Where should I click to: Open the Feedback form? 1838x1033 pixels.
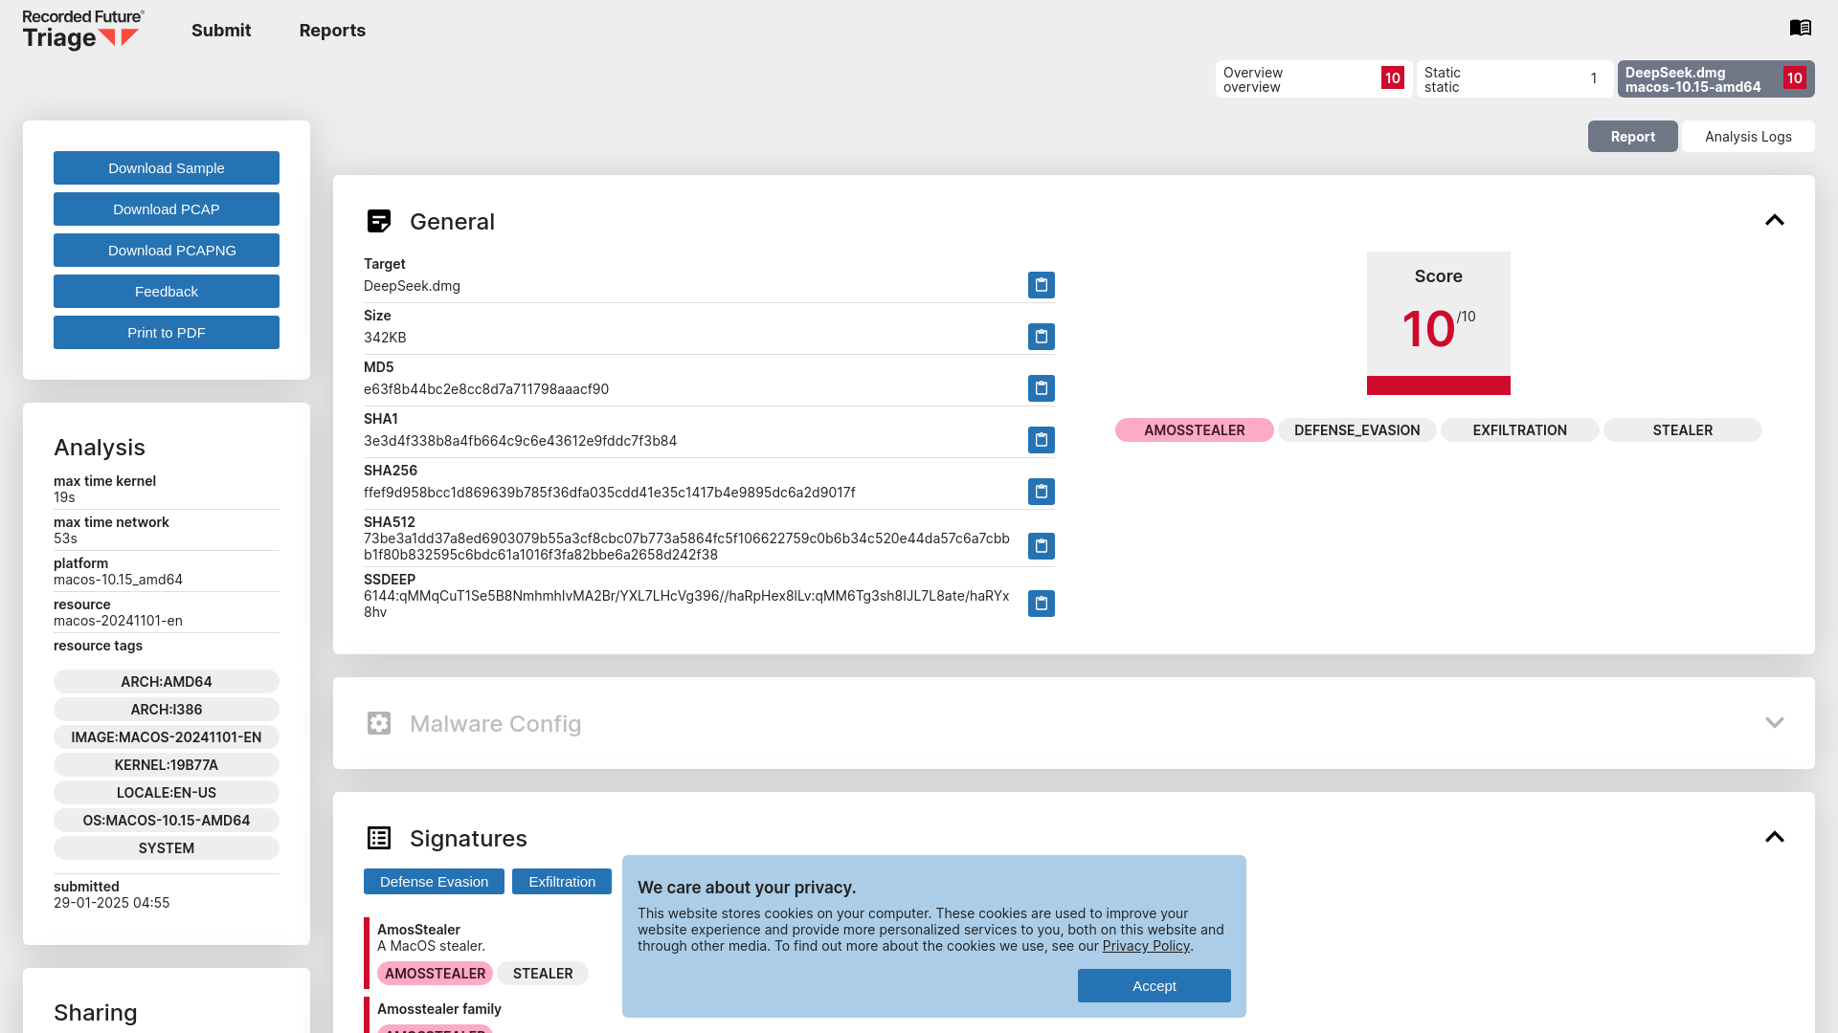tap(167, 292)
